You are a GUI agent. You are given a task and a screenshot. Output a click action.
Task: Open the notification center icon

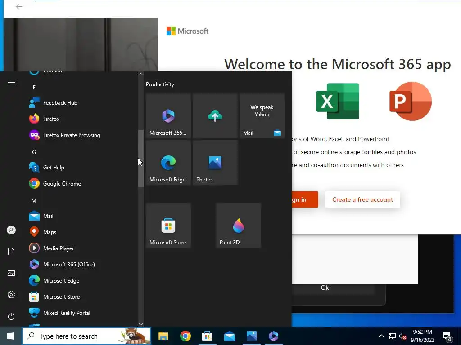tap(447, 336)
